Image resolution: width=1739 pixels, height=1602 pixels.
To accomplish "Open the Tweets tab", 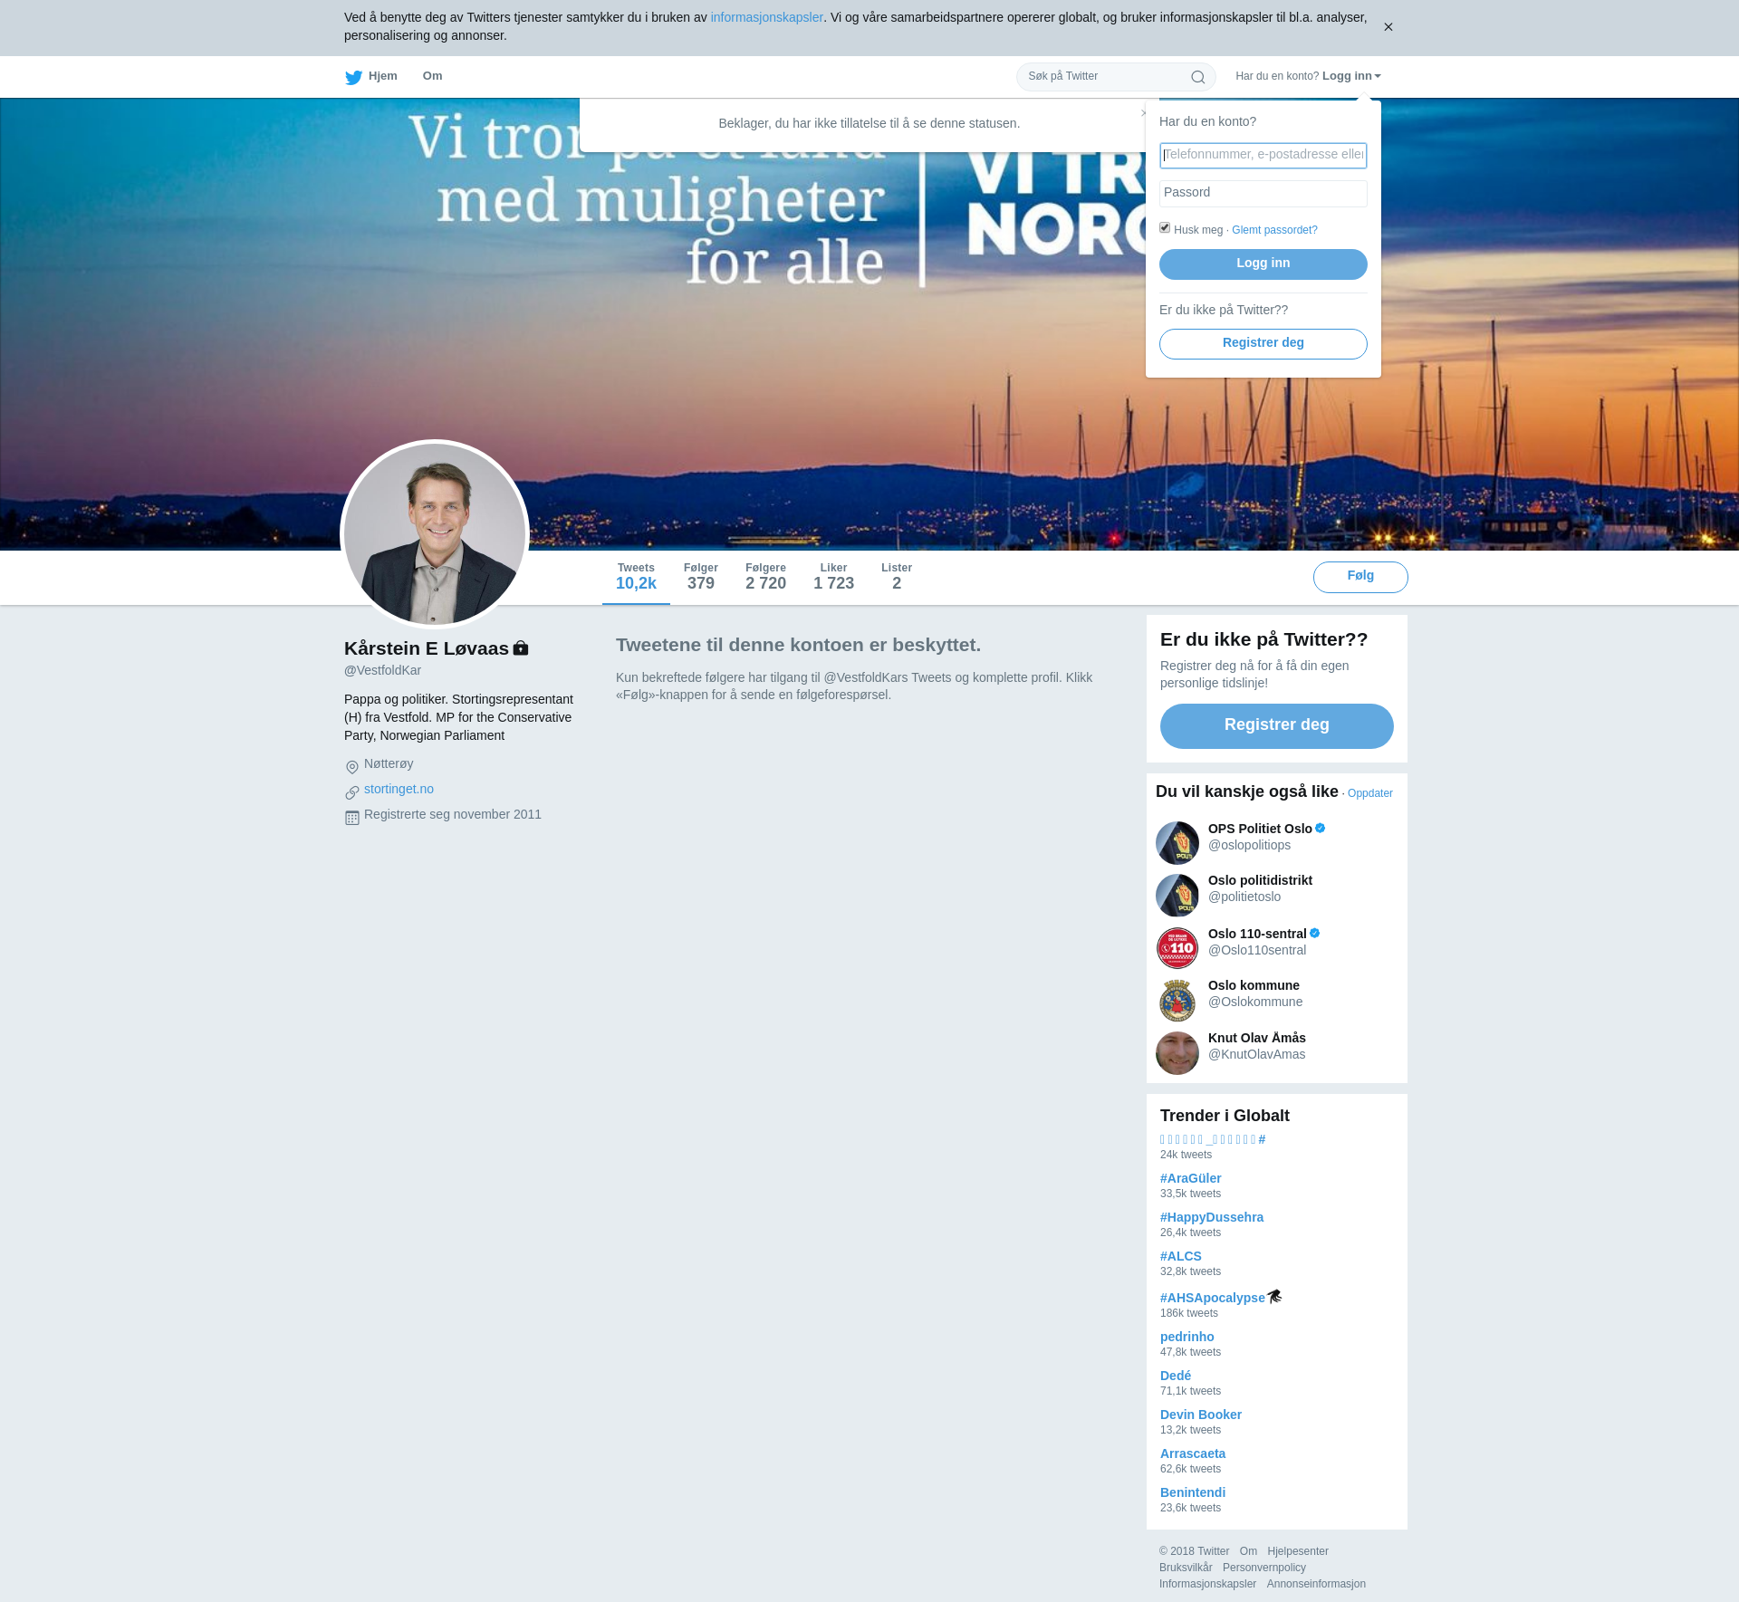I will pyautogui.click(x=636, y=577).
